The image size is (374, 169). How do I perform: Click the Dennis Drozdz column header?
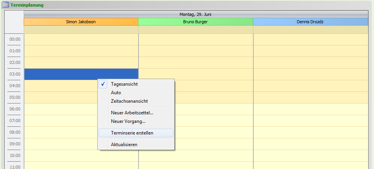[310, 22]
